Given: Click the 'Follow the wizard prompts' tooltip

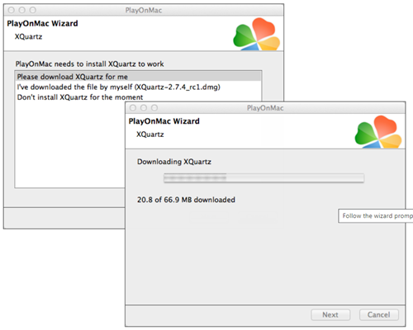Looking at the screenshot, I should click(376, 216).
